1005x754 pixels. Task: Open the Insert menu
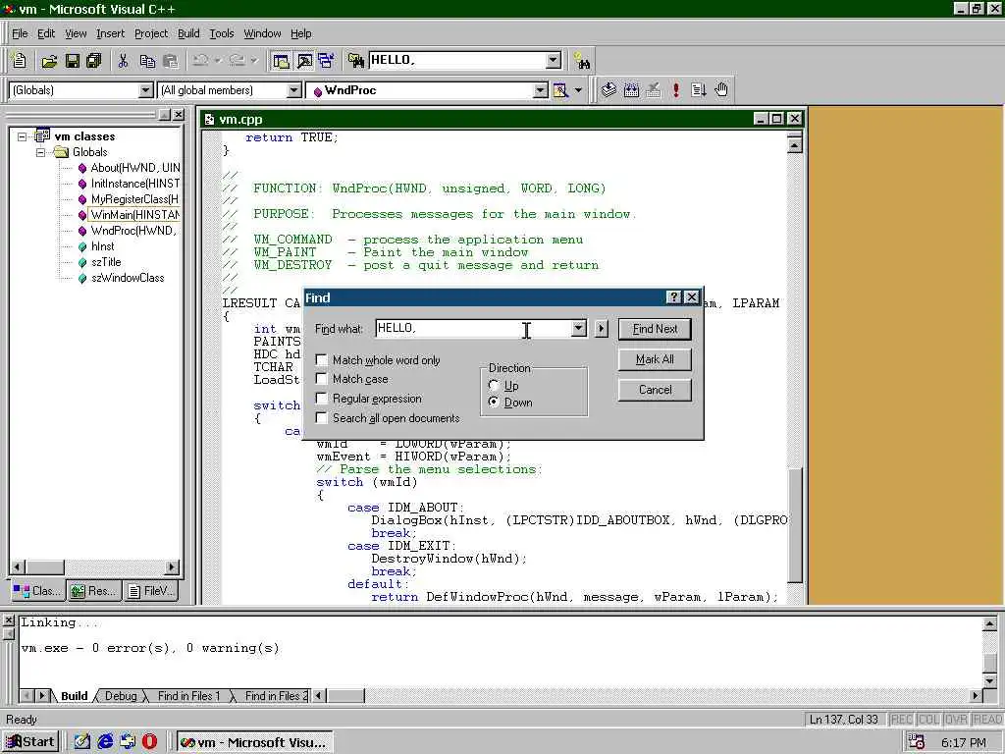[x=110, y=33]
